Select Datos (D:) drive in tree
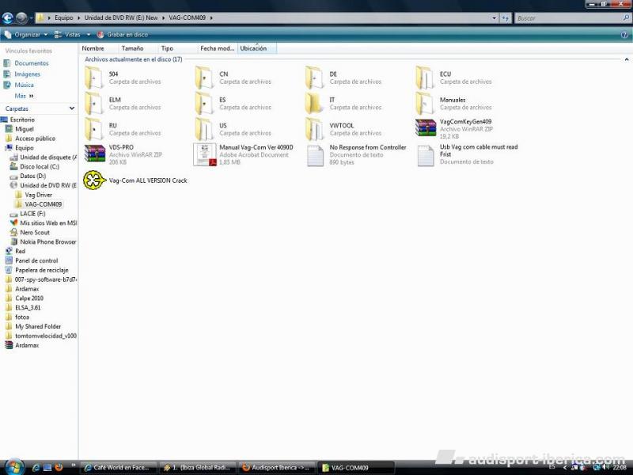 click(x=28, y=176)
